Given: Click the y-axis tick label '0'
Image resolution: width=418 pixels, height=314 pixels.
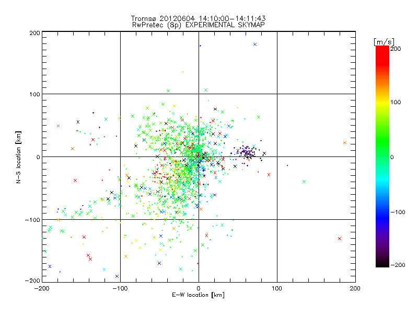Looking at the screenshot, I should point(38,157).
